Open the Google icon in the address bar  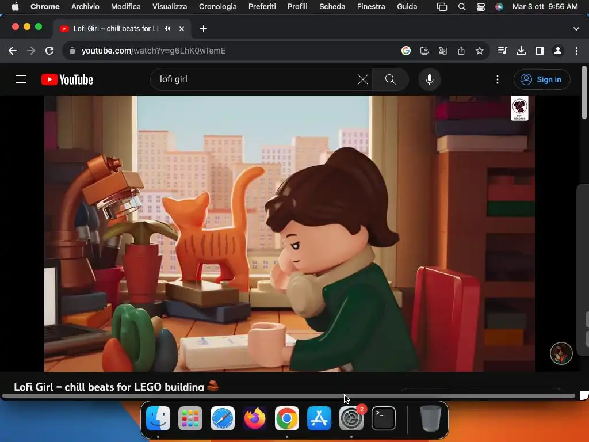406,51
